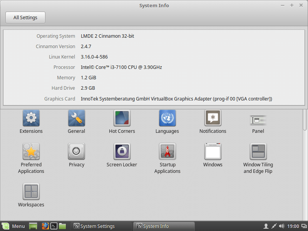Launch the Terminal from the panel
This screenshot has width=308, height=231.
(54, 226)
